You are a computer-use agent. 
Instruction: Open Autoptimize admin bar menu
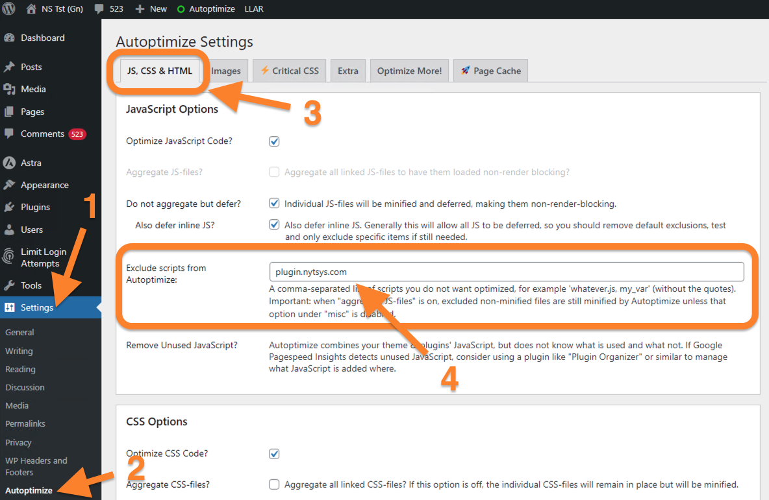click(206, 9)
